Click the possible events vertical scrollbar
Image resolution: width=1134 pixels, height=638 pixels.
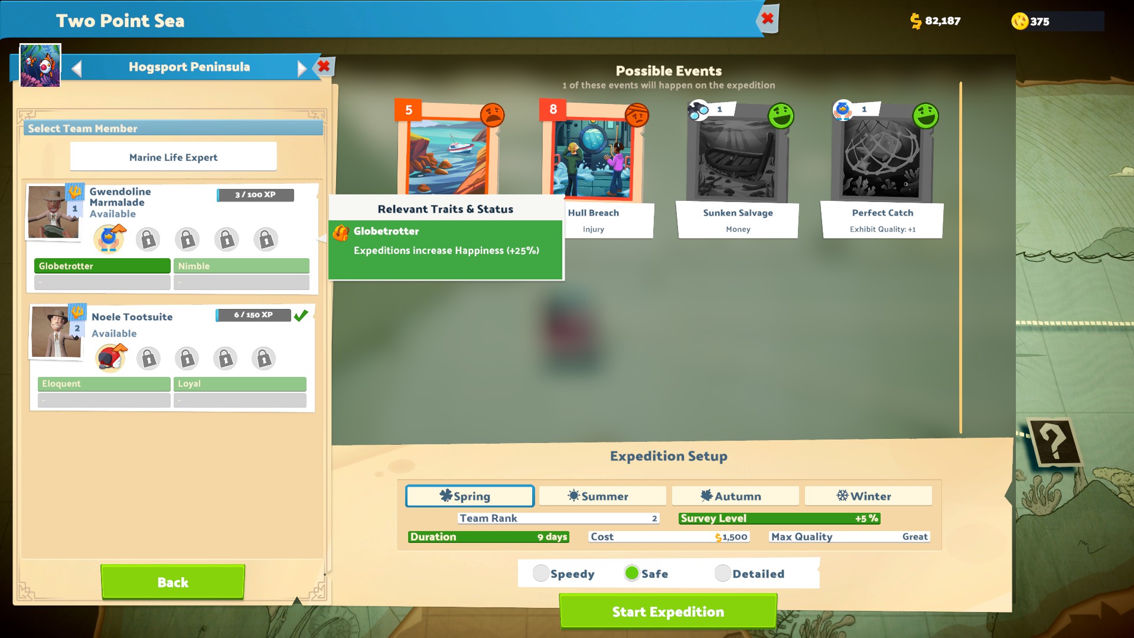coord(961,258)
